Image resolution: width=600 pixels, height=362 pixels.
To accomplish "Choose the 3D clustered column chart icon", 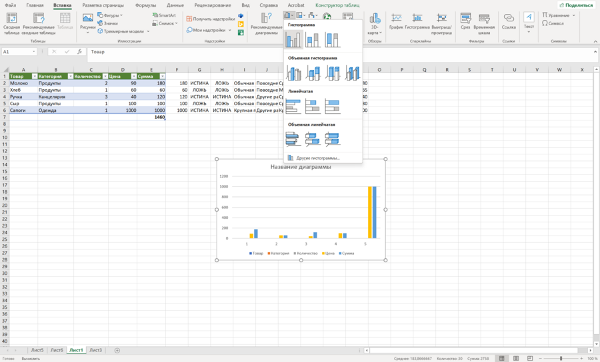I will (293, 73).
